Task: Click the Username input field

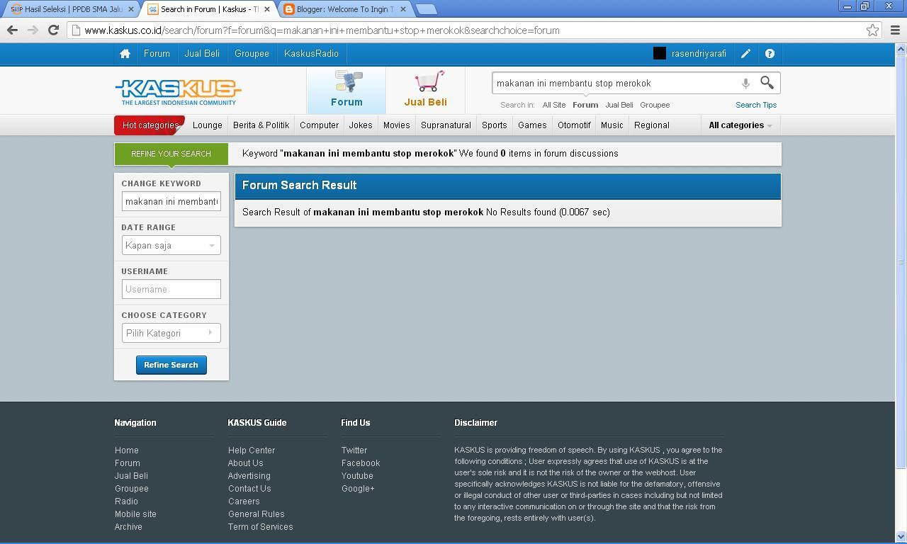Action: pos(171,289)
